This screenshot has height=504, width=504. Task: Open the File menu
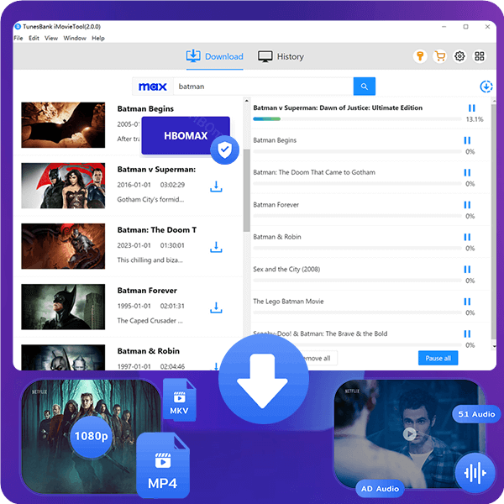point(18,38)
